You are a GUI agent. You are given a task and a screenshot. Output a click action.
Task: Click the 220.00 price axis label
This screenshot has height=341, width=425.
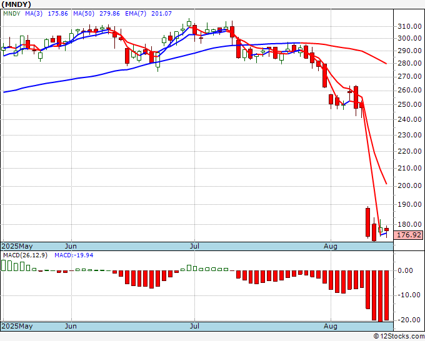pyautogui.click(x=409, y=151)
